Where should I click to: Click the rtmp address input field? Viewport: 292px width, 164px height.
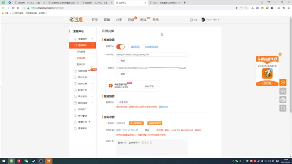[x=151, y=55]
